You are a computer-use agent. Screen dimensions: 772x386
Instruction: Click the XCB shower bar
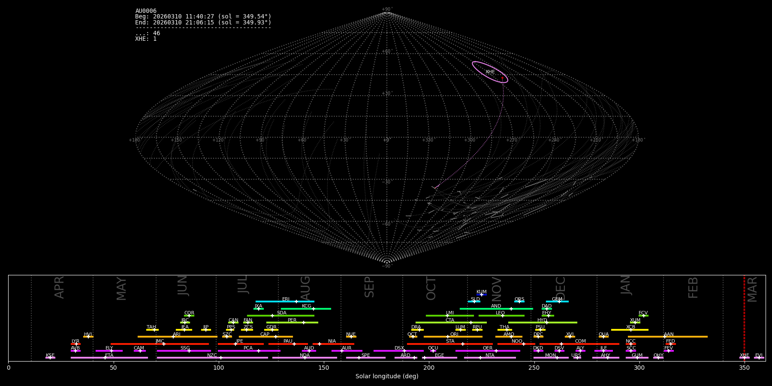[x=630, y=329]
